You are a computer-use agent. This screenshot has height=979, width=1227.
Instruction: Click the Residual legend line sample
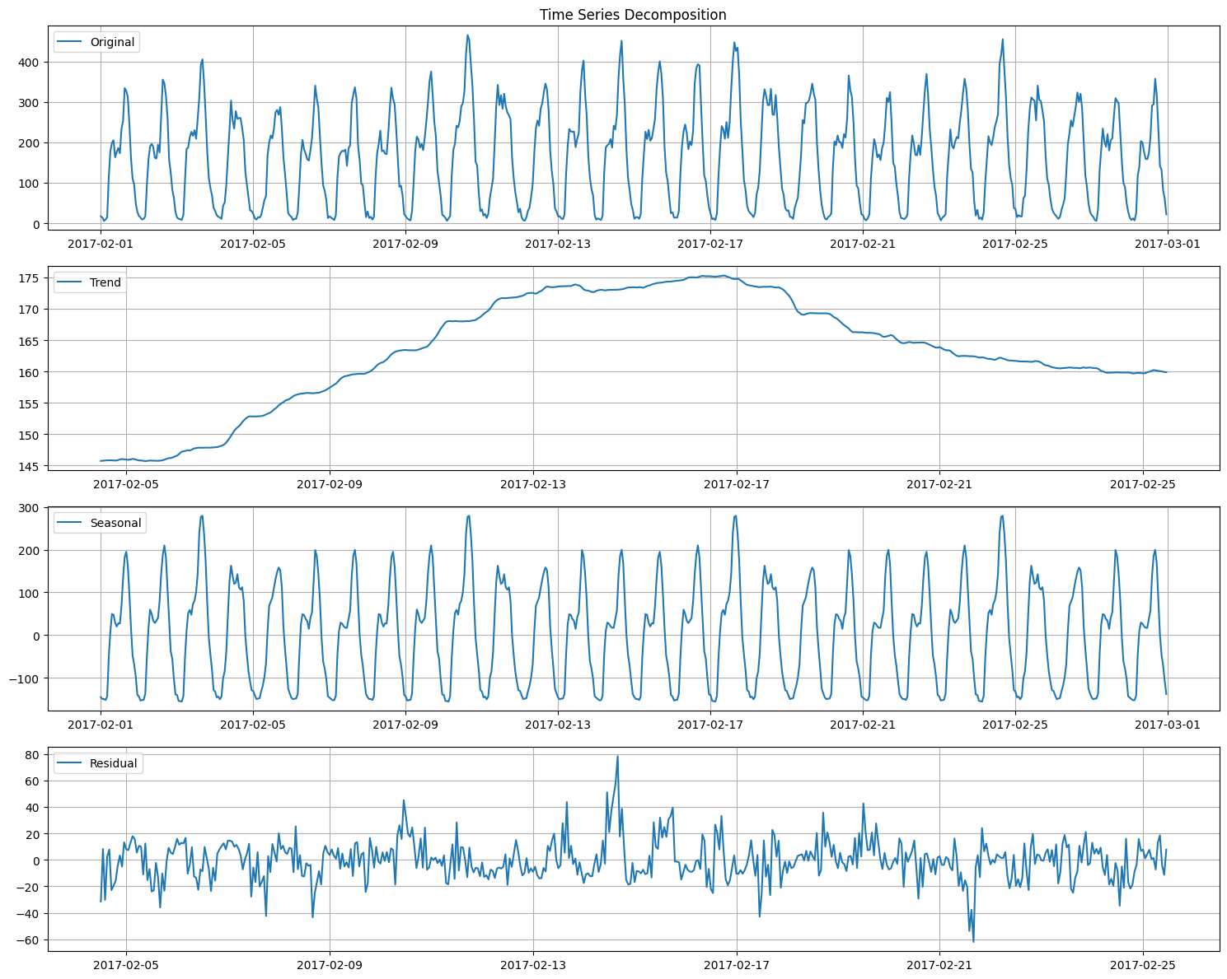[70, 762]
